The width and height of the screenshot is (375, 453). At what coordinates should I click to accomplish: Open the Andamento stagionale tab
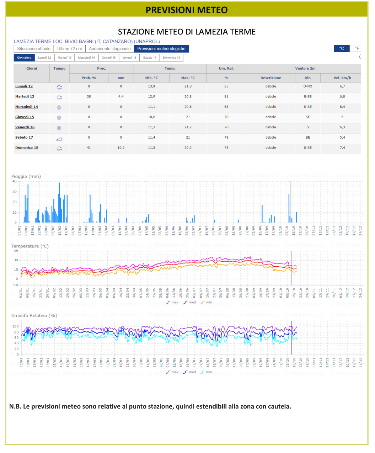[x=110, y=49]
